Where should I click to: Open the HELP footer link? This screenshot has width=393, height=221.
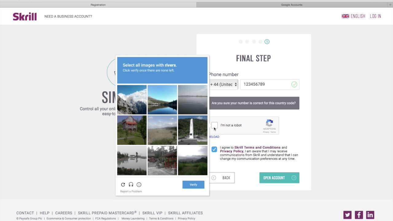tap(45, 213)
